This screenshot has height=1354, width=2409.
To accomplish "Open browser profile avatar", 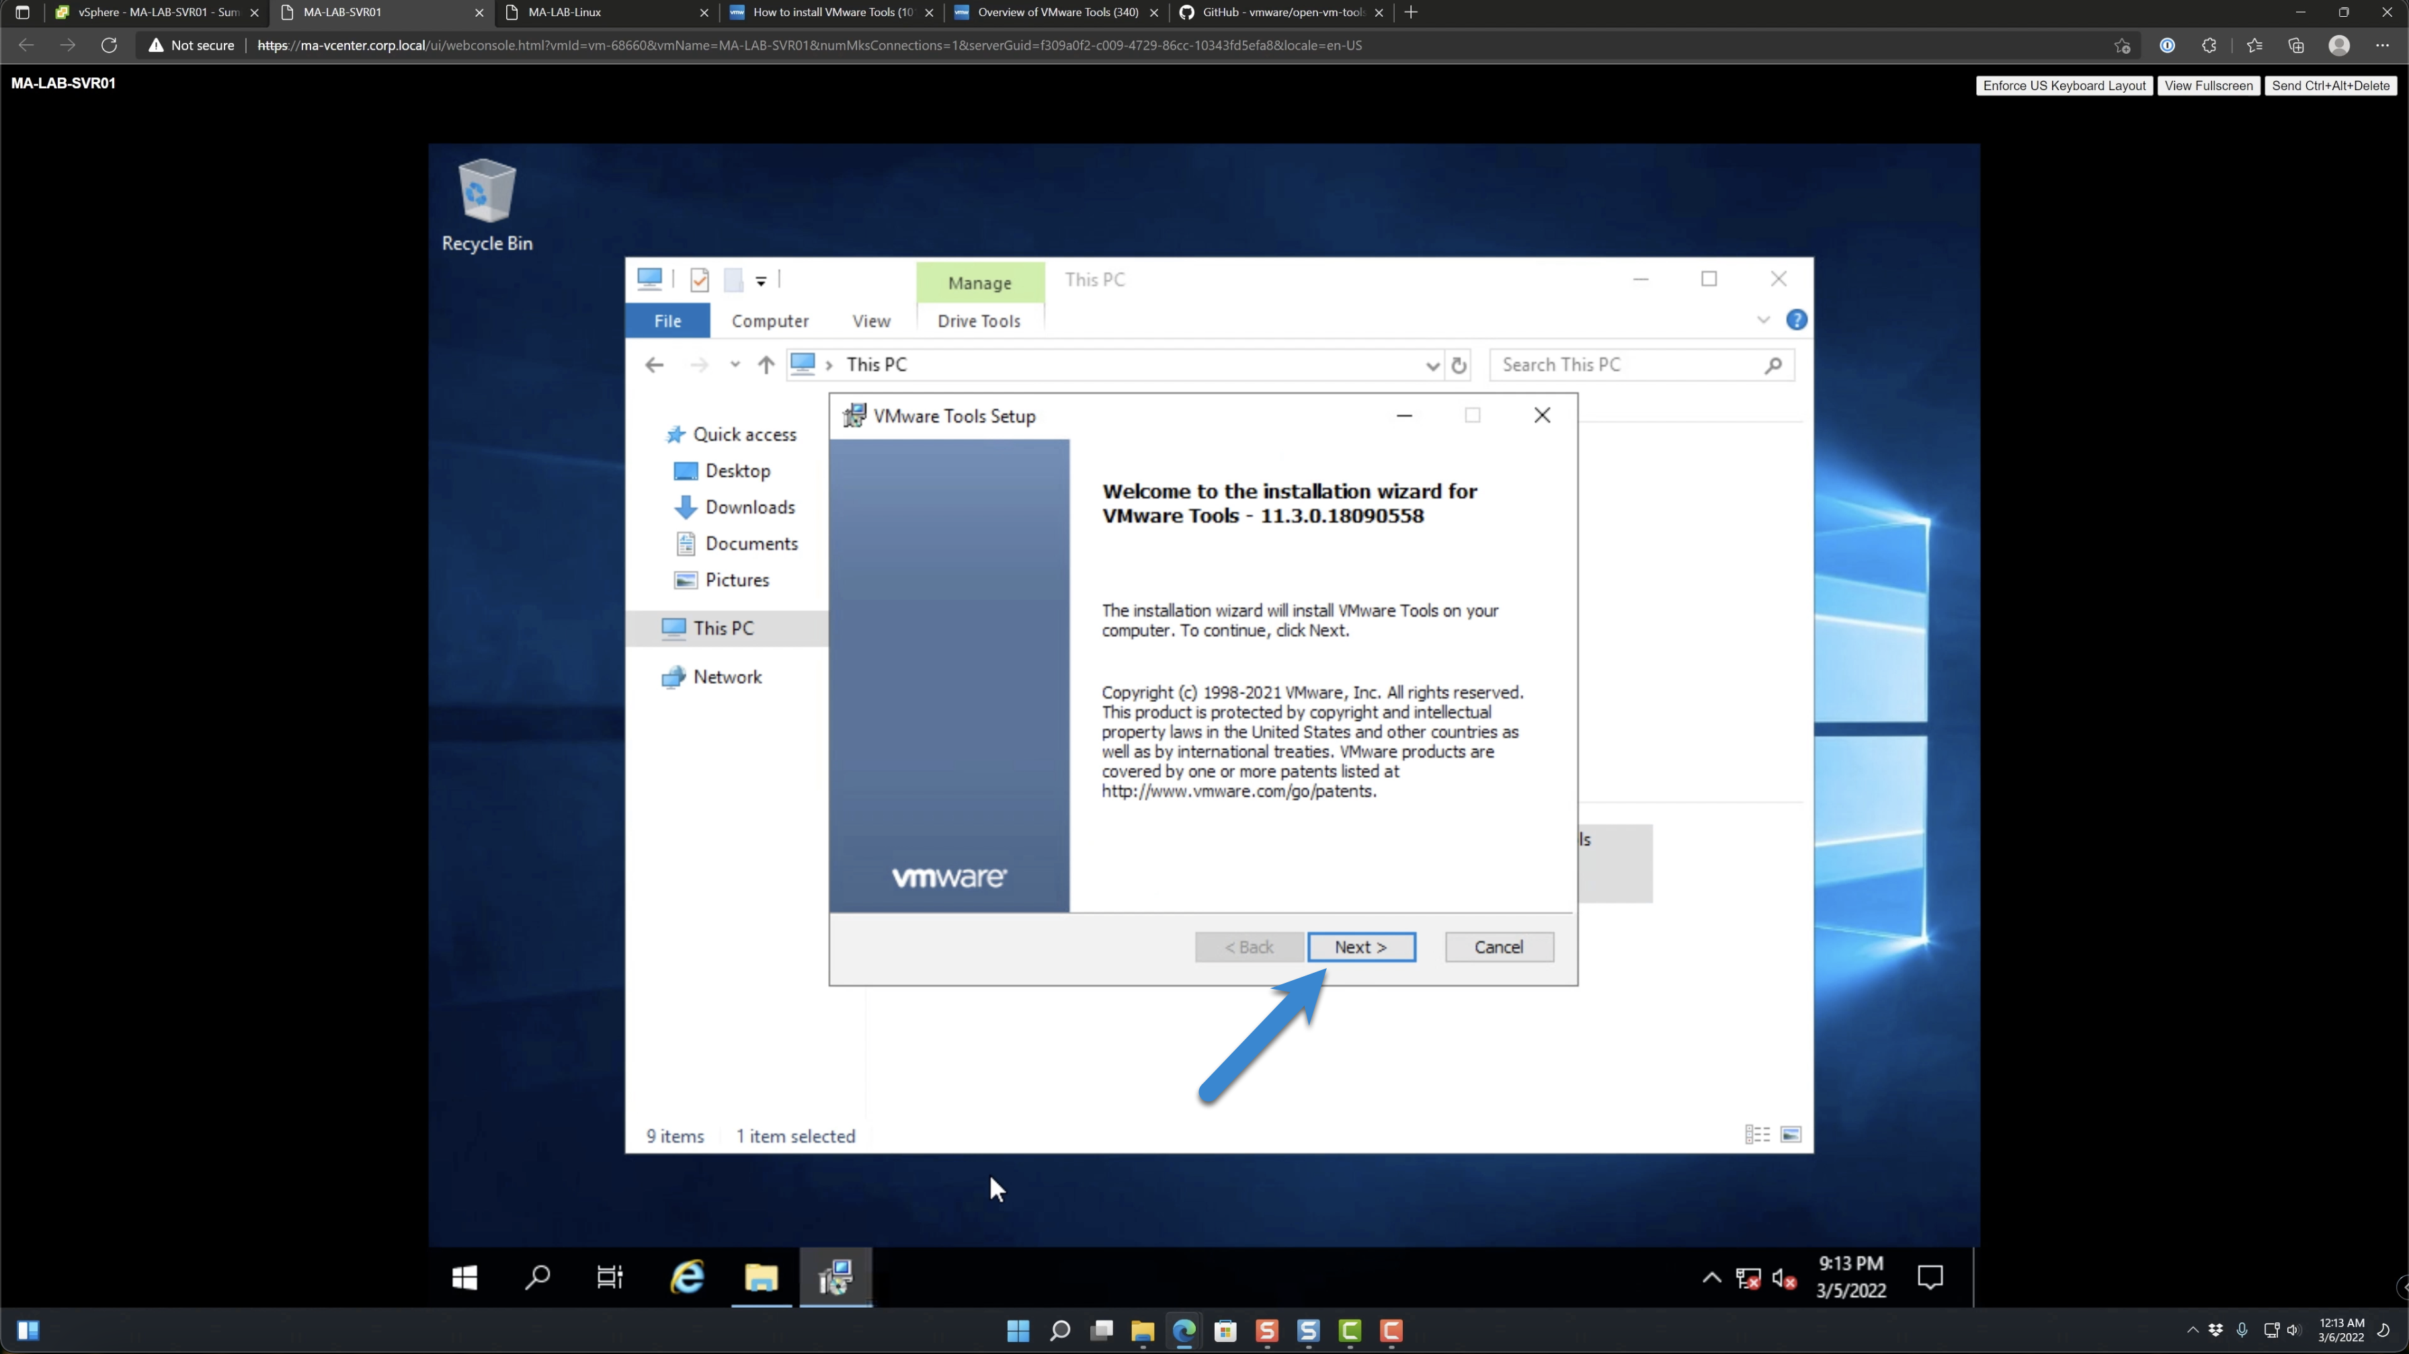I will click(x=2339, y=45).
